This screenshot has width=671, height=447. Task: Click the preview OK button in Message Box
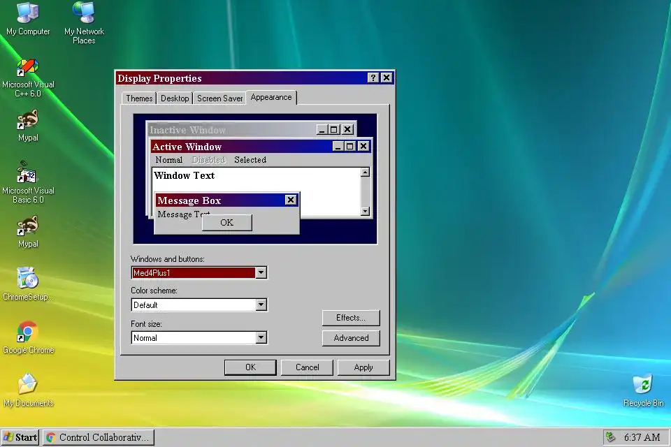click(226, 222)
